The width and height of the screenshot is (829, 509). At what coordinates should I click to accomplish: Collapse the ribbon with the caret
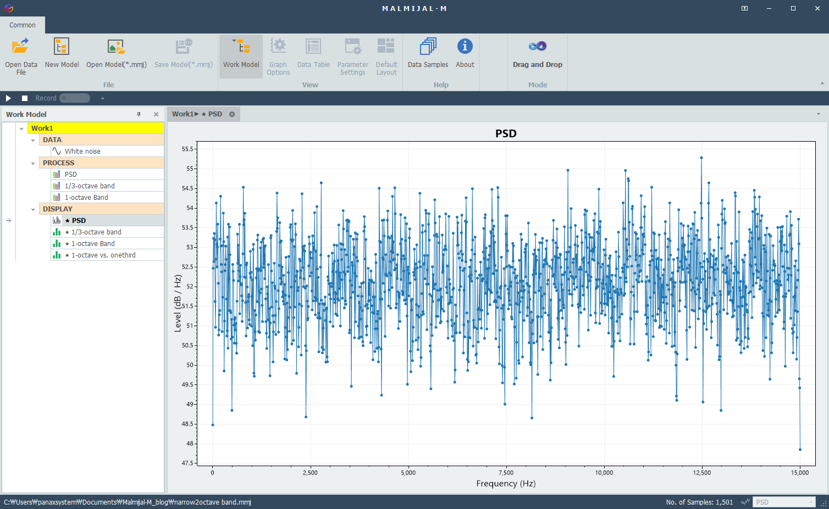(822, 84)
